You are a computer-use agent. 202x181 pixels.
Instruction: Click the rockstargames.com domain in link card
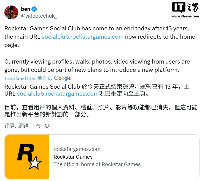click(77, 149)
